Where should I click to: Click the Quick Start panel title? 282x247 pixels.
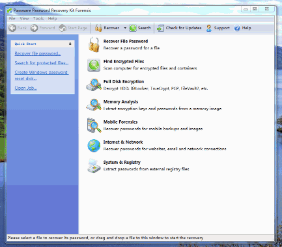(x=25, y=44)
